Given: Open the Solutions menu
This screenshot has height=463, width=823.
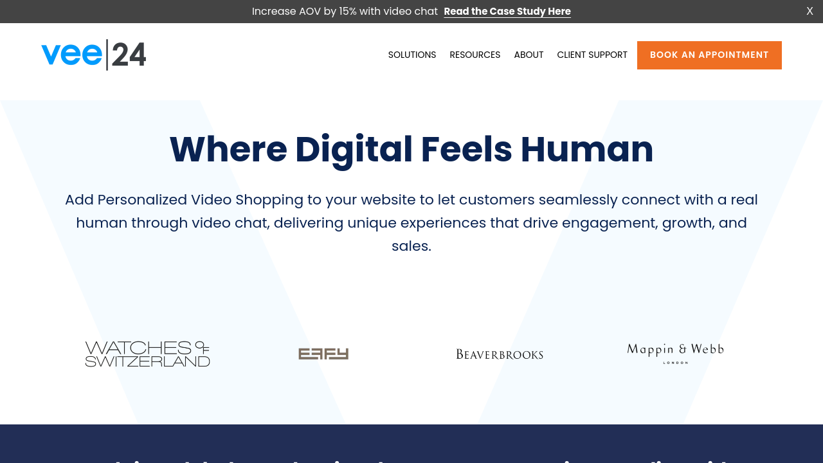Looking at the screenshot, I should tap(412, 55).
